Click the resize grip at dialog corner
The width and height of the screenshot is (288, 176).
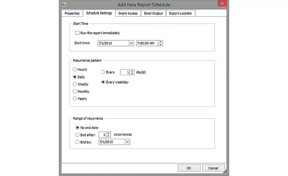[x=225, y=172]
